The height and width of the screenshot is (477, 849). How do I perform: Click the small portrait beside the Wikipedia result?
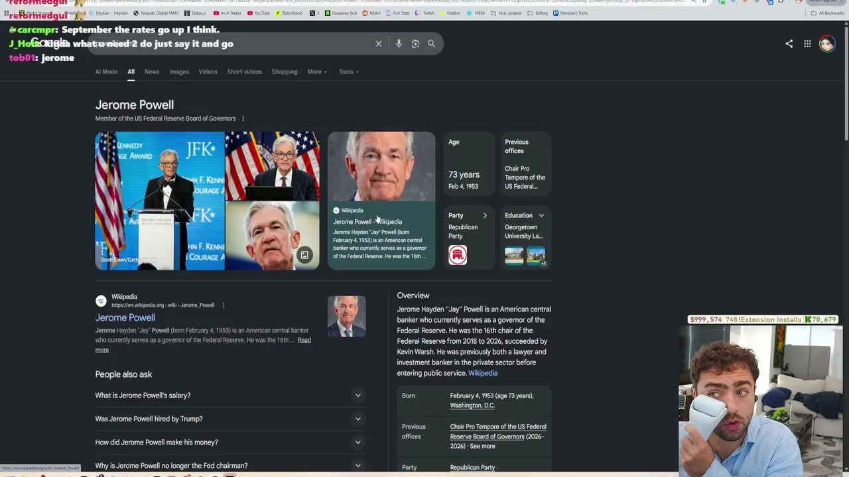coord(347,316)
